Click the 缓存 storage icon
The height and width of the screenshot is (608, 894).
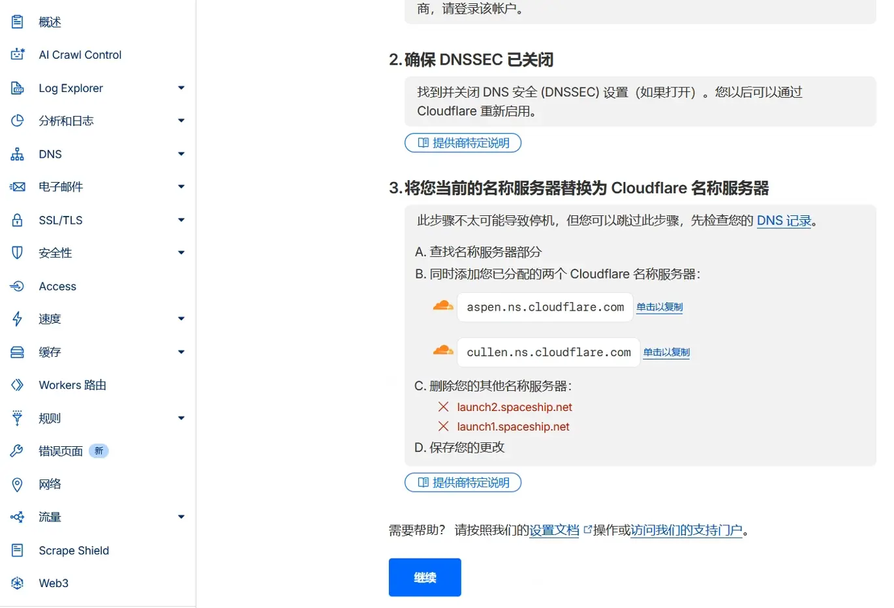coord(18,352)
